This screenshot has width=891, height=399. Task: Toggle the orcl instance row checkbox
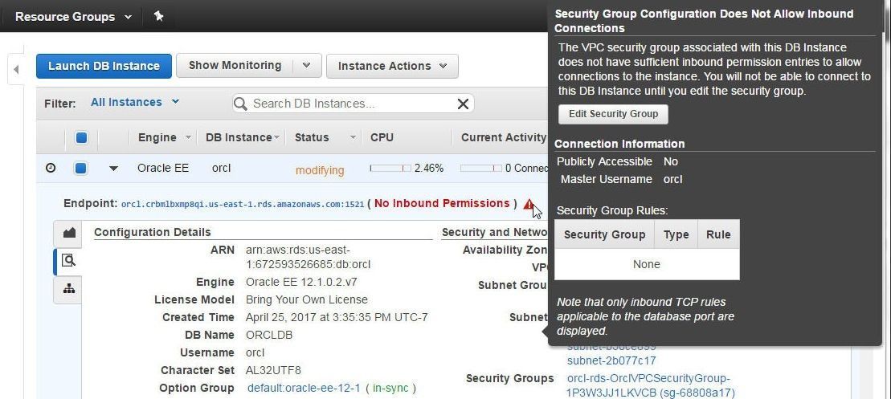(x=81, y=168)
